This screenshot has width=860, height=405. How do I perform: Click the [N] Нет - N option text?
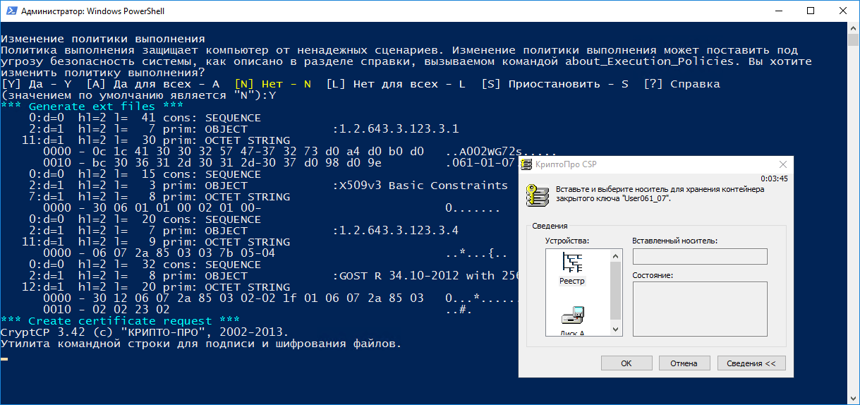coord(272,84)
